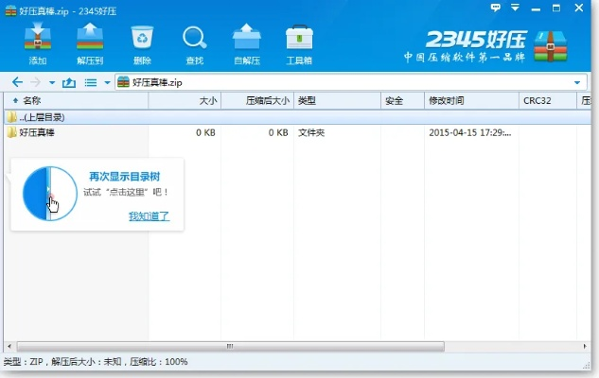The height and width of the screenshot is (378, 599).
Task: Sort by 压缩后大小 column header
Action: 257,101
